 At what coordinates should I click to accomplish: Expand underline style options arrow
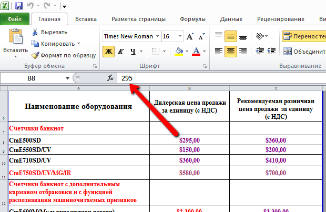point(141,52)
